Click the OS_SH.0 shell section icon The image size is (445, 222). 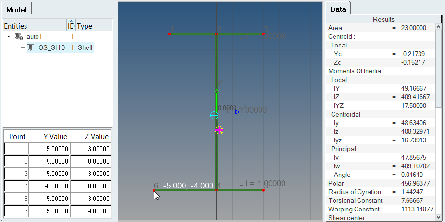coord(31,47)
